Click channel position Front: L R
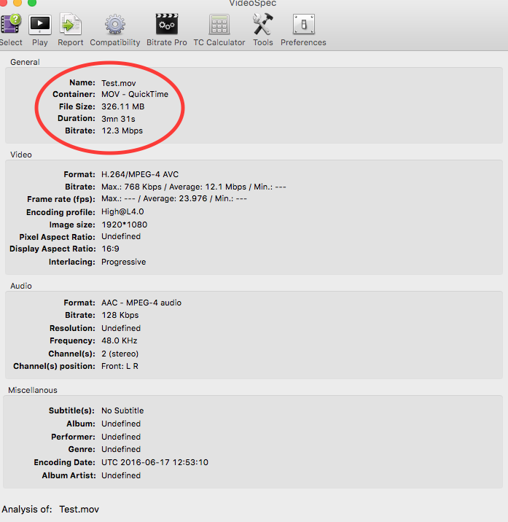Image resolution: width=508 pixels, height=522 pixels. click(x=120, y=366)
